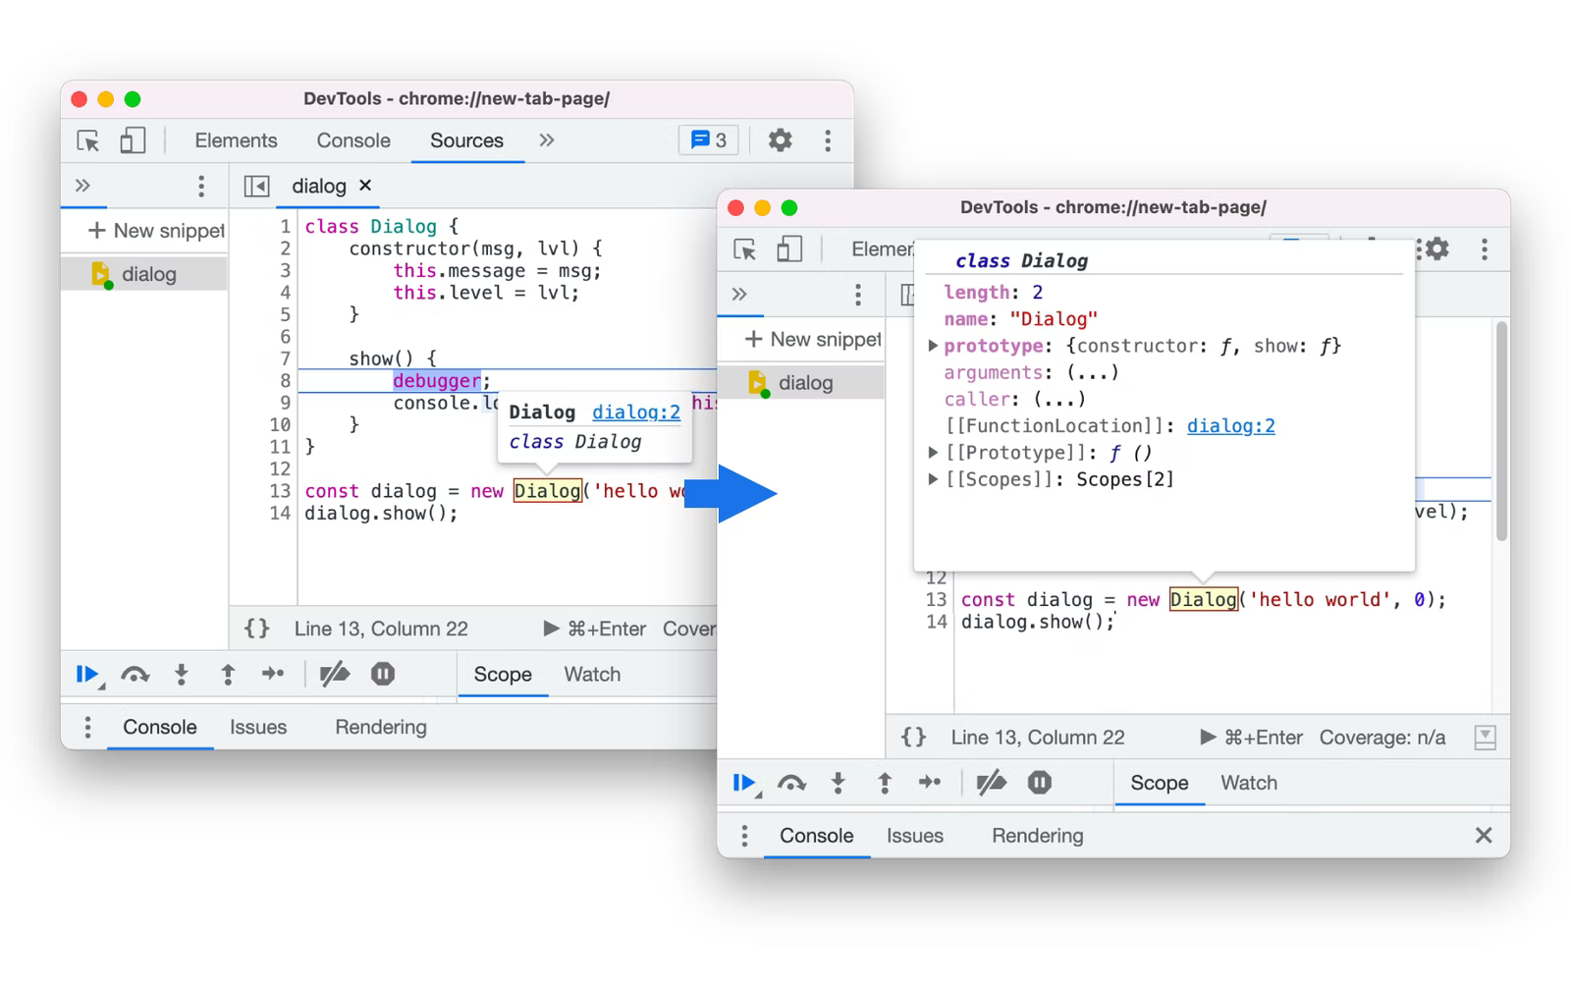Step into next function call, left window
Viewport: 1571px width, 987px height.
[182, 675]
